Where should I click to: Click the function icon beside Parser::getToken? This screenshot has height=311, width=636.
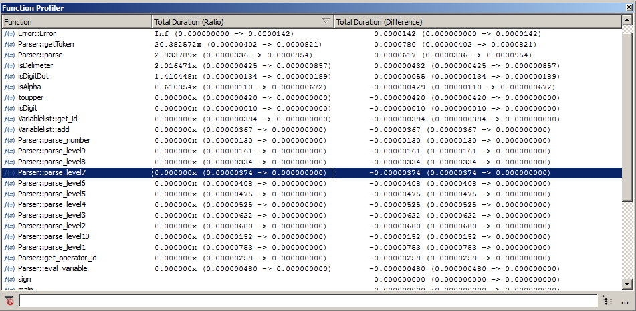[x=9, y=44]
